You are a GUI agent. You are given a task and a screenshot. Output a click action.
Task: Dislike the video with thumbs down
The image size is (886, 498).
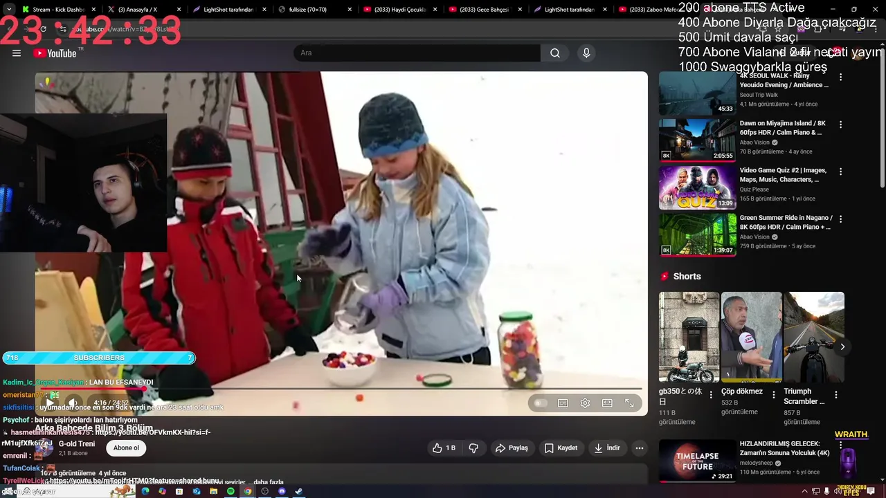[473, 448]
